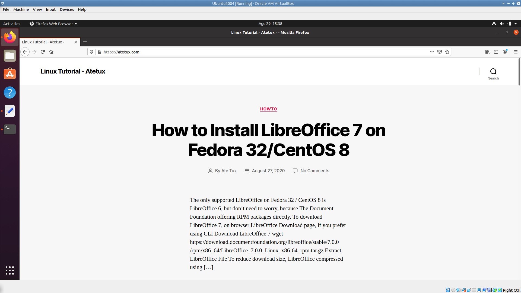This screenshot has height=293, width=521.
Task: Bookmark this page with the star
Action: coord(447,52)
